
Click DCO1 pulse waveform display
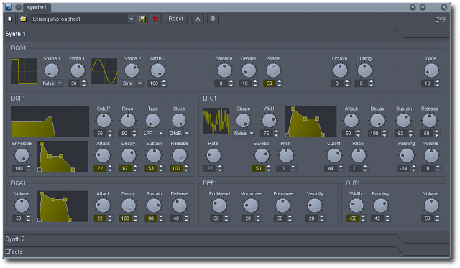[24, 71]
